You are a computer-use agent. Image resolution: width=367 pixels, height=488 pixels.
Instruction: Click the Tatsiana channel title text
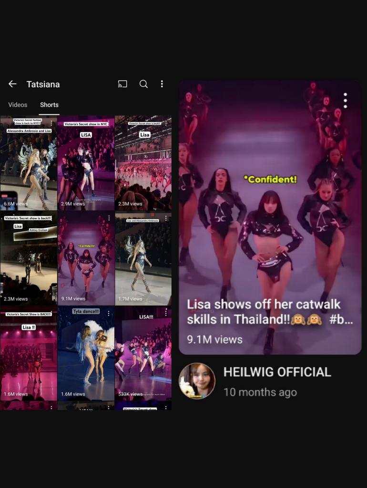(x=43, y=84)
